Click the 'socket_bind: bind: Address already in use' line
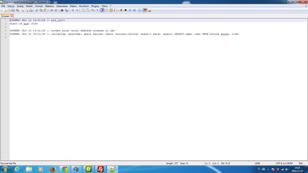The width and height of the screenshot is (308, 173). [x=83, y=31]
